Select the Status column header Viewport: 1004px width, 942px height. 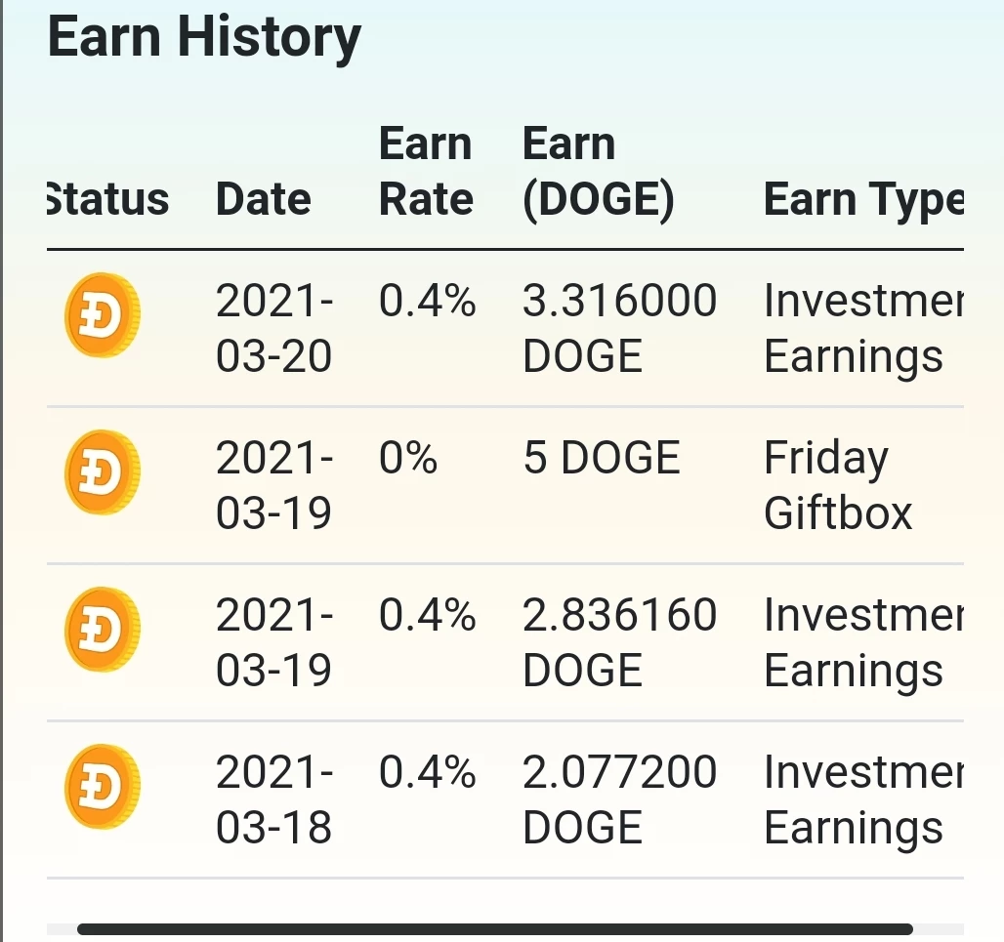[108, 199]
